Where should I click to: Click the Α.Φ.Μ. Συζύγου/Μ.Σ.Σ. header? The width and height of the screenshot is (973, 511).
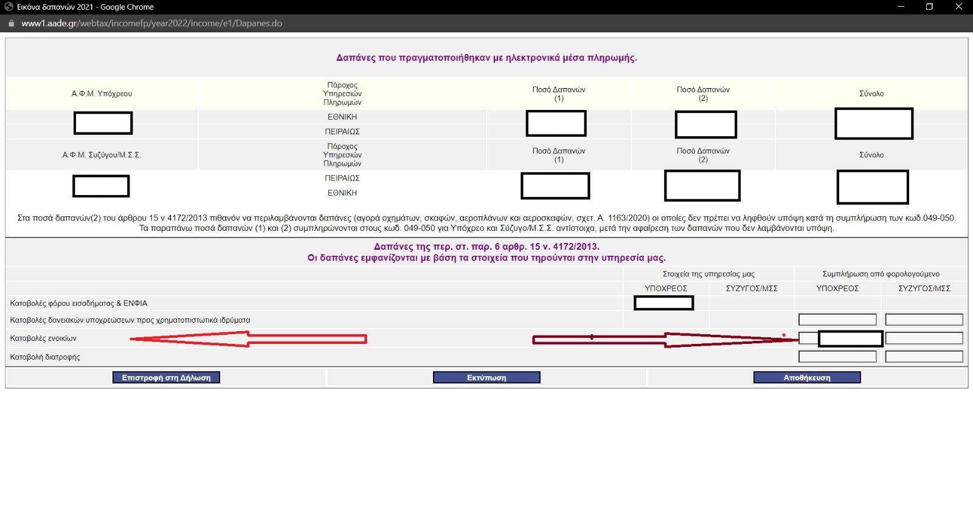[102, 155]
